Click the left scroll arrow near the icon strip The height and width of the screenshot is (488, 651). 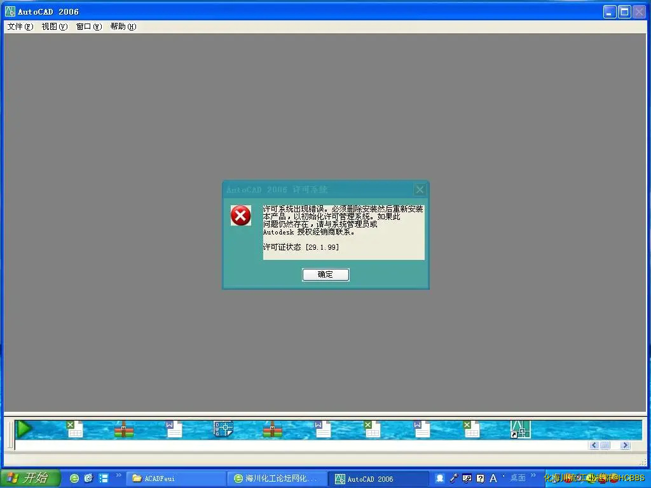[x=594, y=445]
